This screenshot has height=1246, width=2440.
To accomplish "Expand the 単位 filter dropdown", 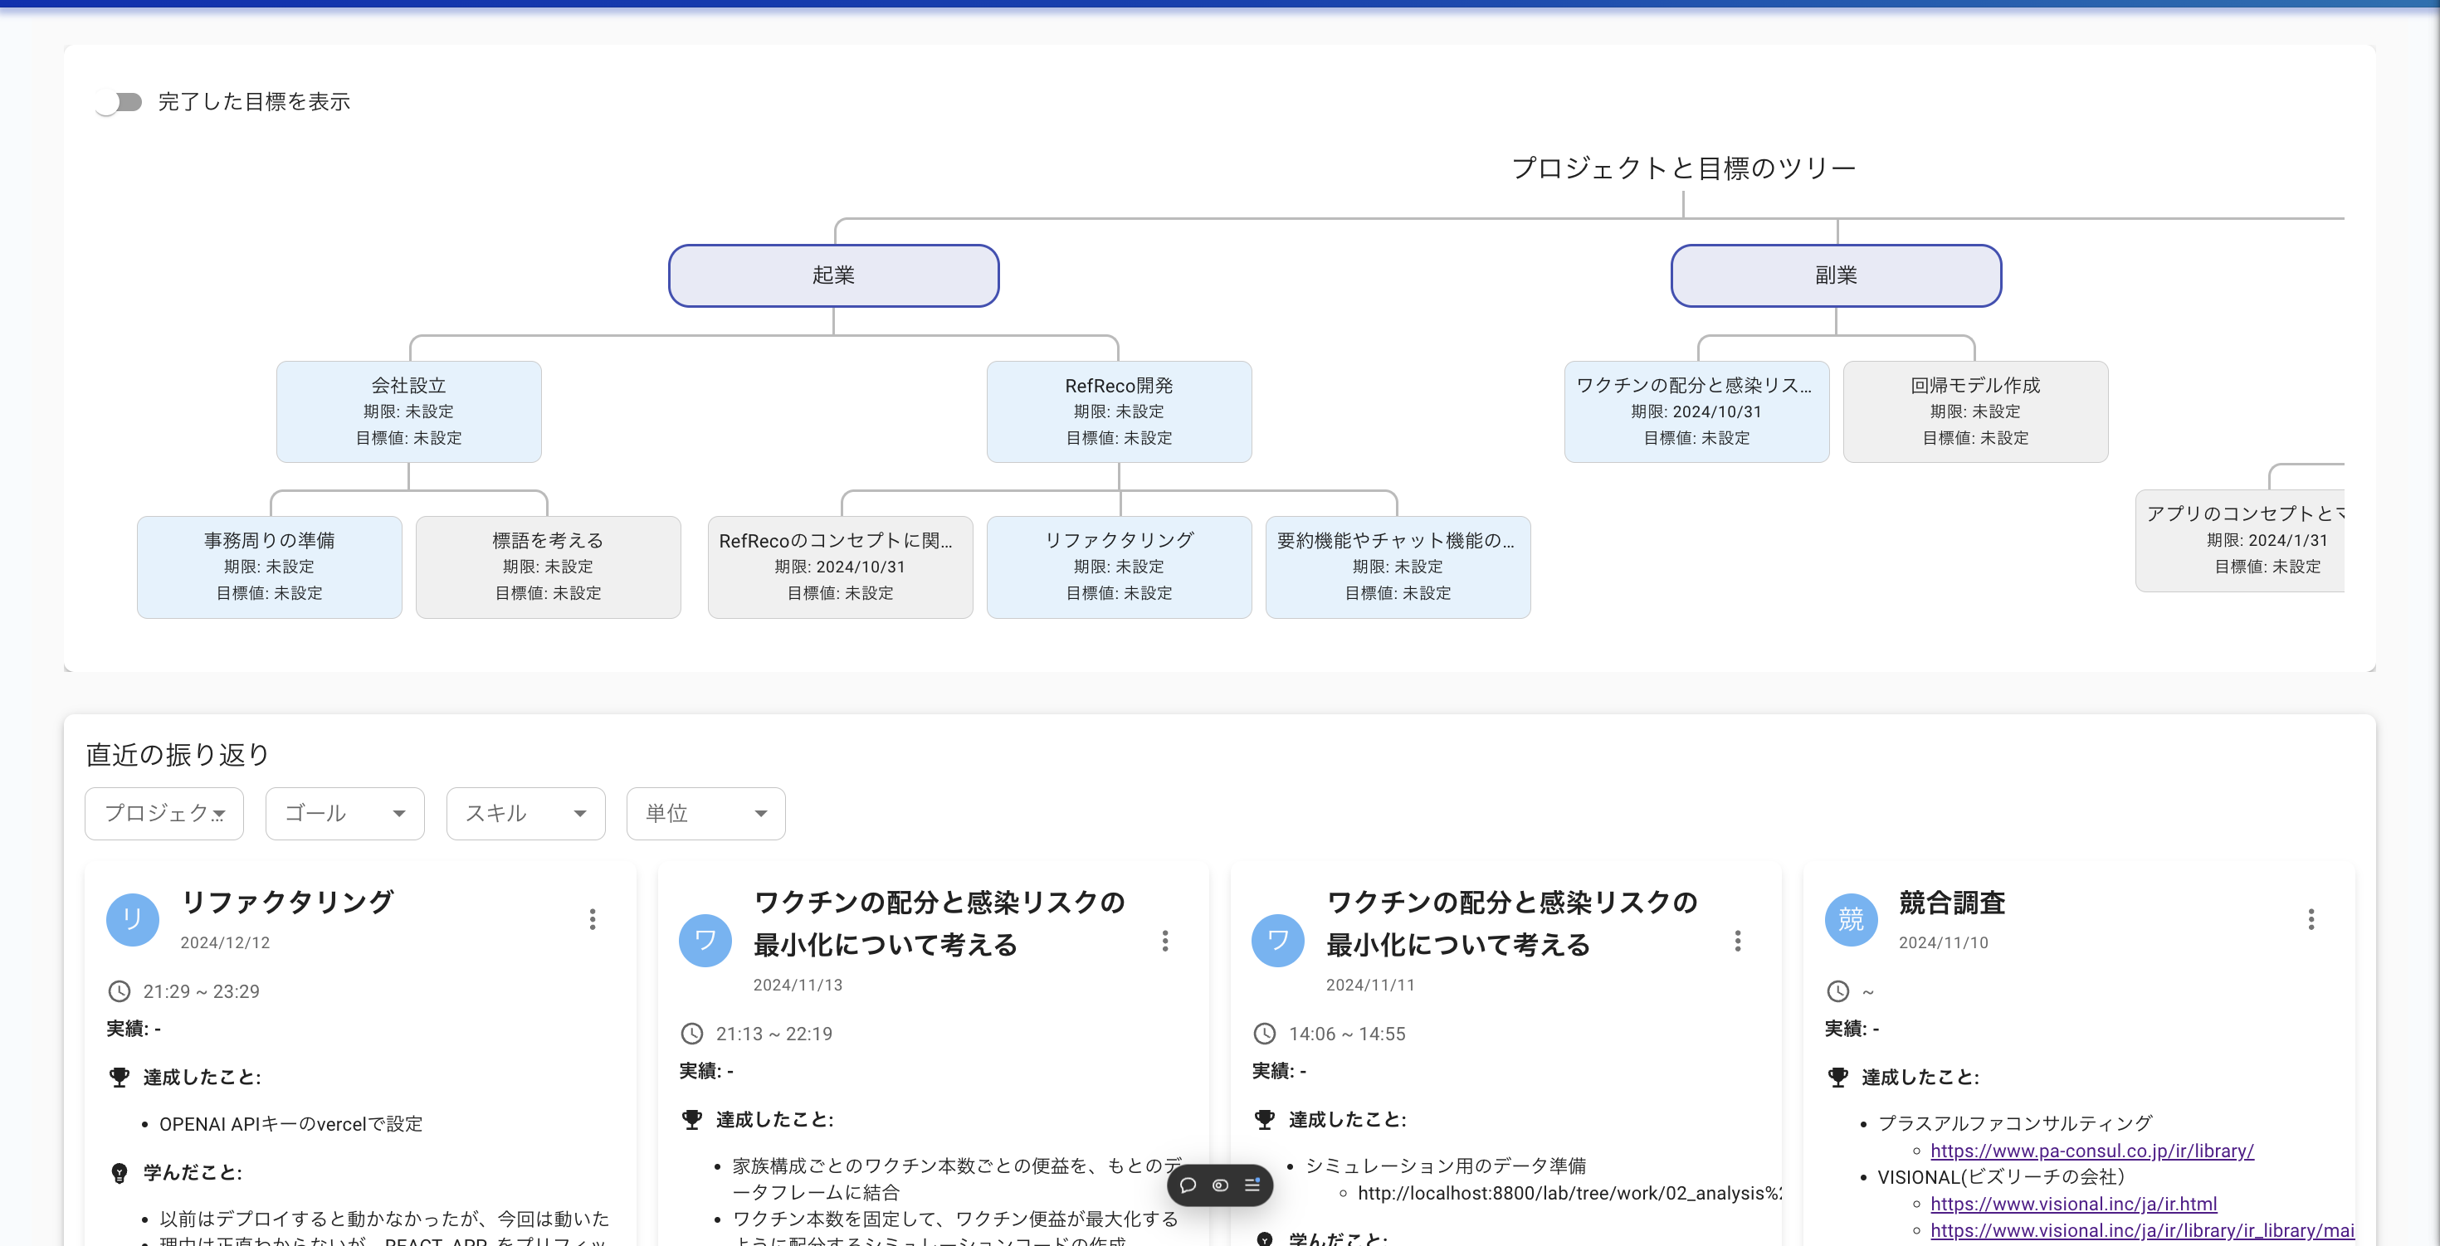I will (x=705, y=813).
